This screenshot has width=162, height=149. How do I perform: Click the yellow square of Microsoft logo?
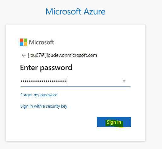(x=25, y=44)
